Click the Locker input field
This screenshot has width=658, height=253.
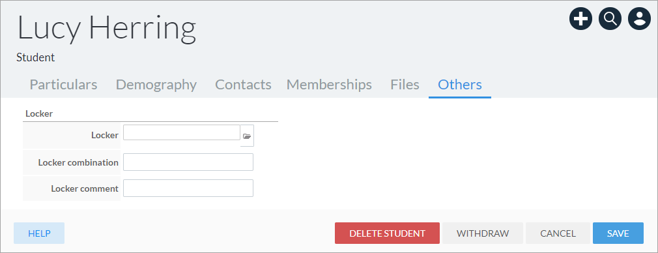click(x=181, y=132)
